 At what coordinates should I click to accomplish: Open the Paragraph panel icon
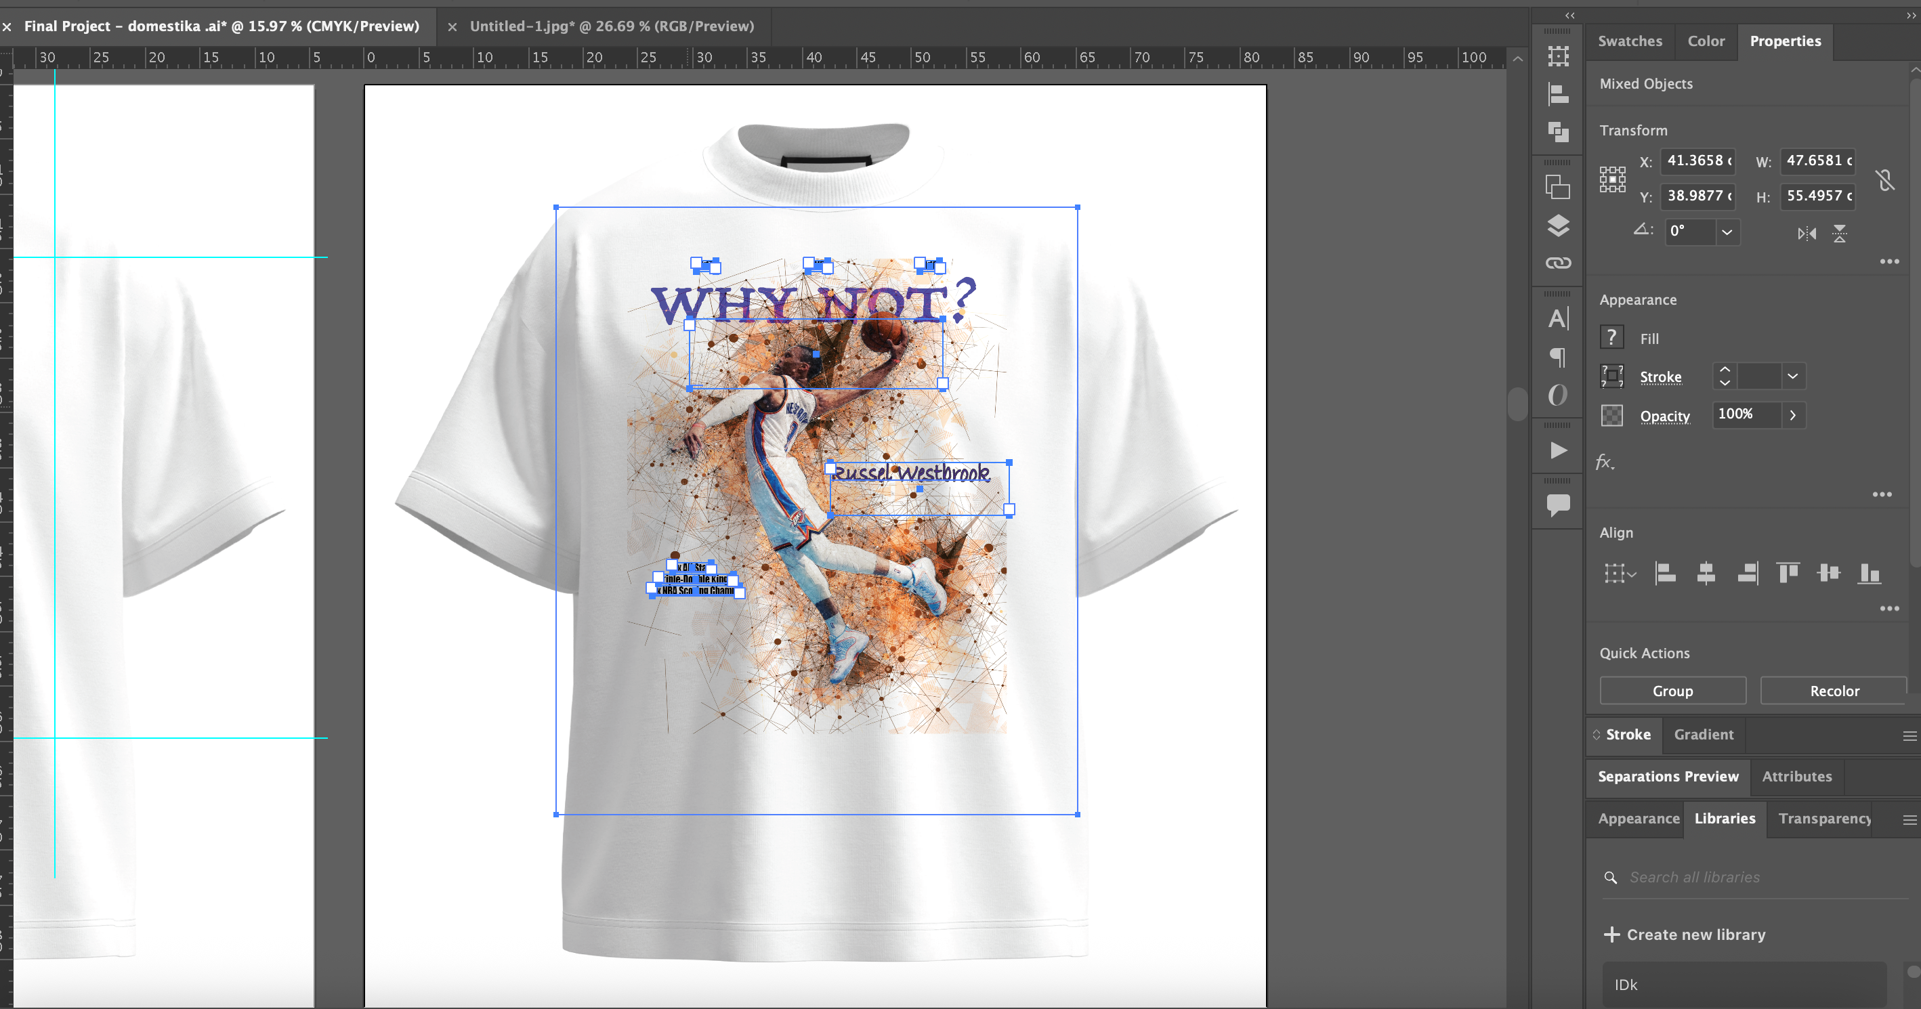coord(1558,358)
